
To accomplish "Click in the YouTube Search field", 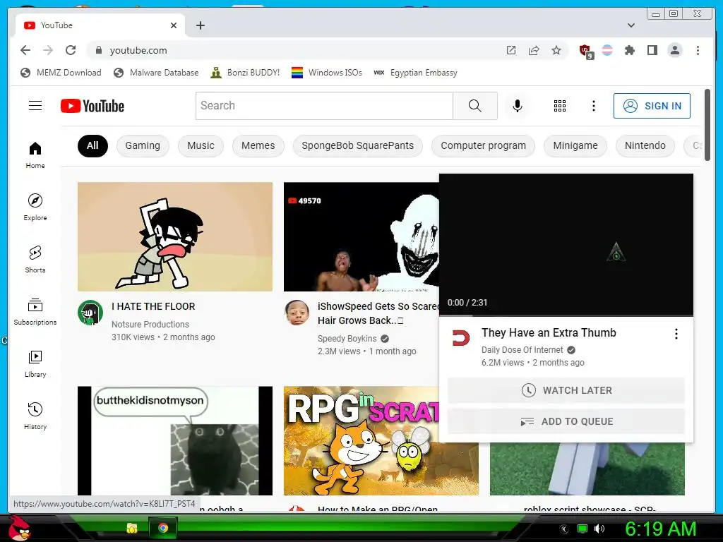I will pos(324,106).
